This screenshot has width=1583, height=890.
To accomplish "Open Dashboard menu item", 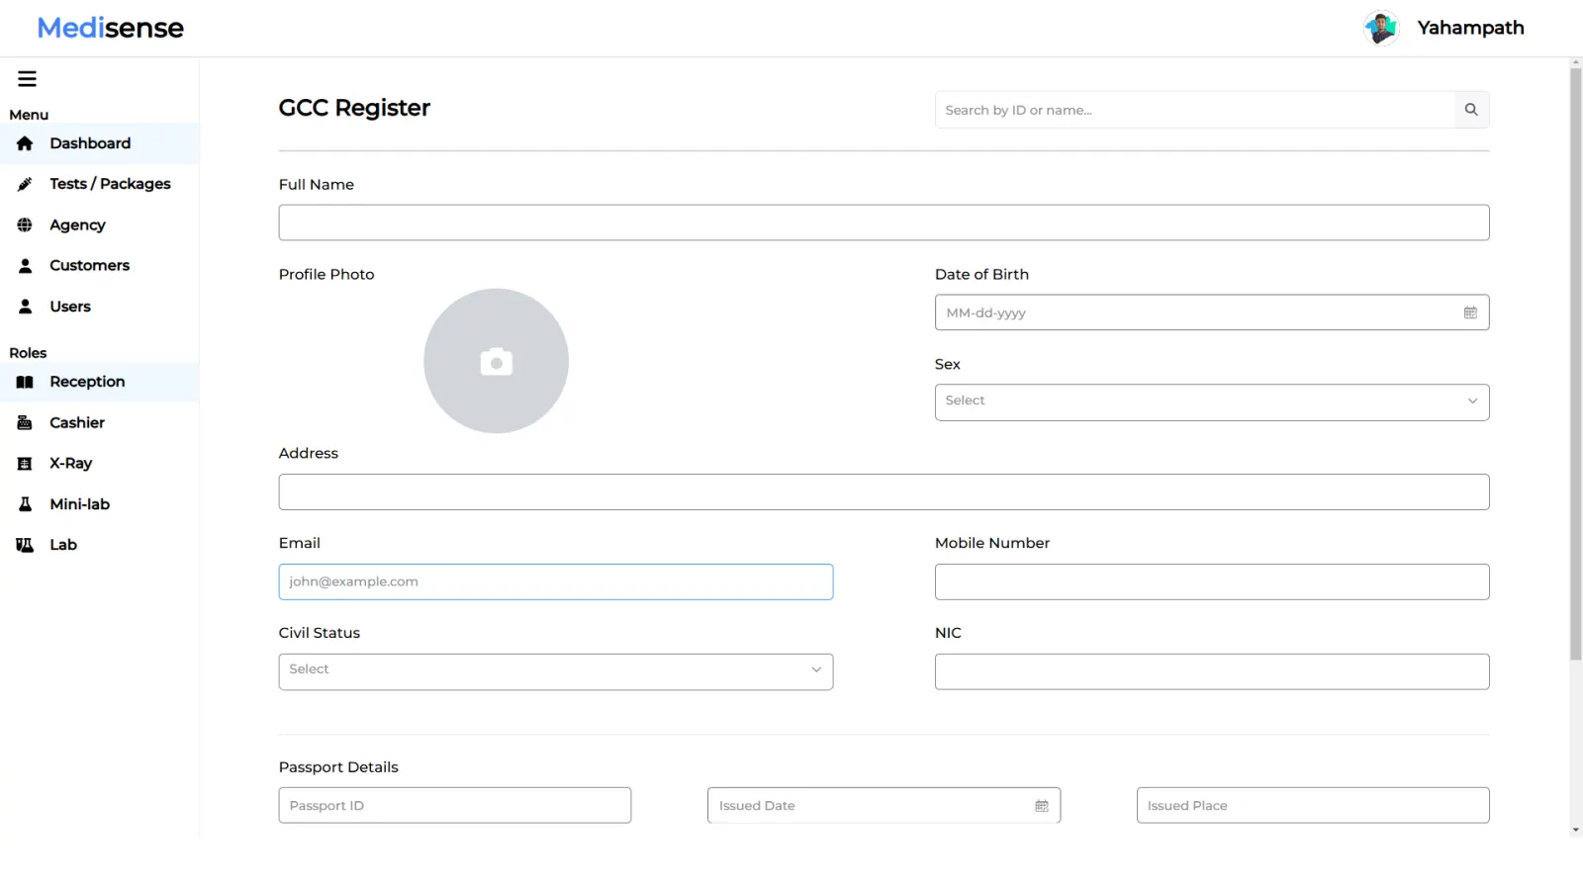I will (x=99, y=143).
